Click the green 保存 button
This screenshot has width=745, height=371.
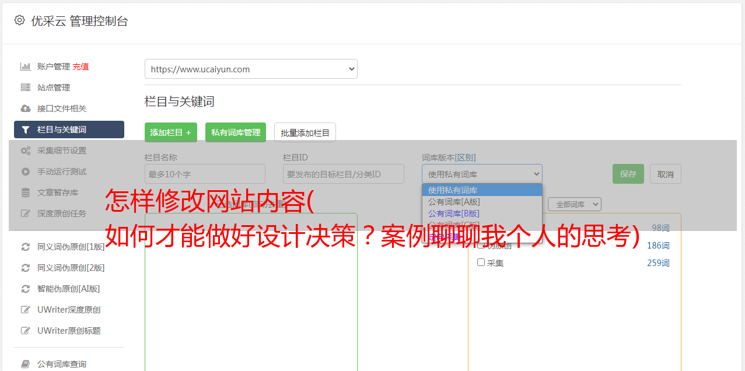pyautogui.click(x=628, y=174)
